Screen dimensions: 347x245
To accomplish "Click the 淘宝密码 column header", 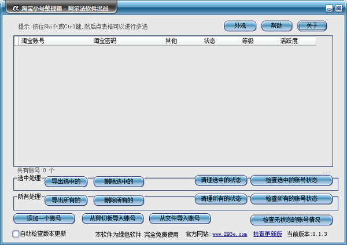I will pyautogui.click(x=126, y=41).
